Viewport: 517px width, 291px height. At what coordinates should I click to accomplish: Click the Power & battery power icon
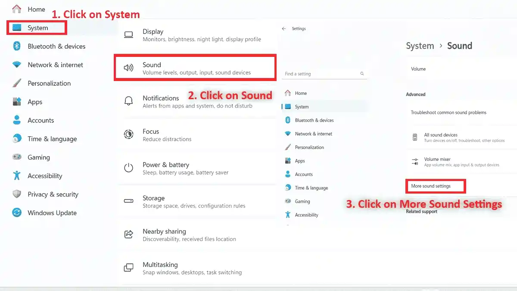pyautogui.click(x=128, y=168)
